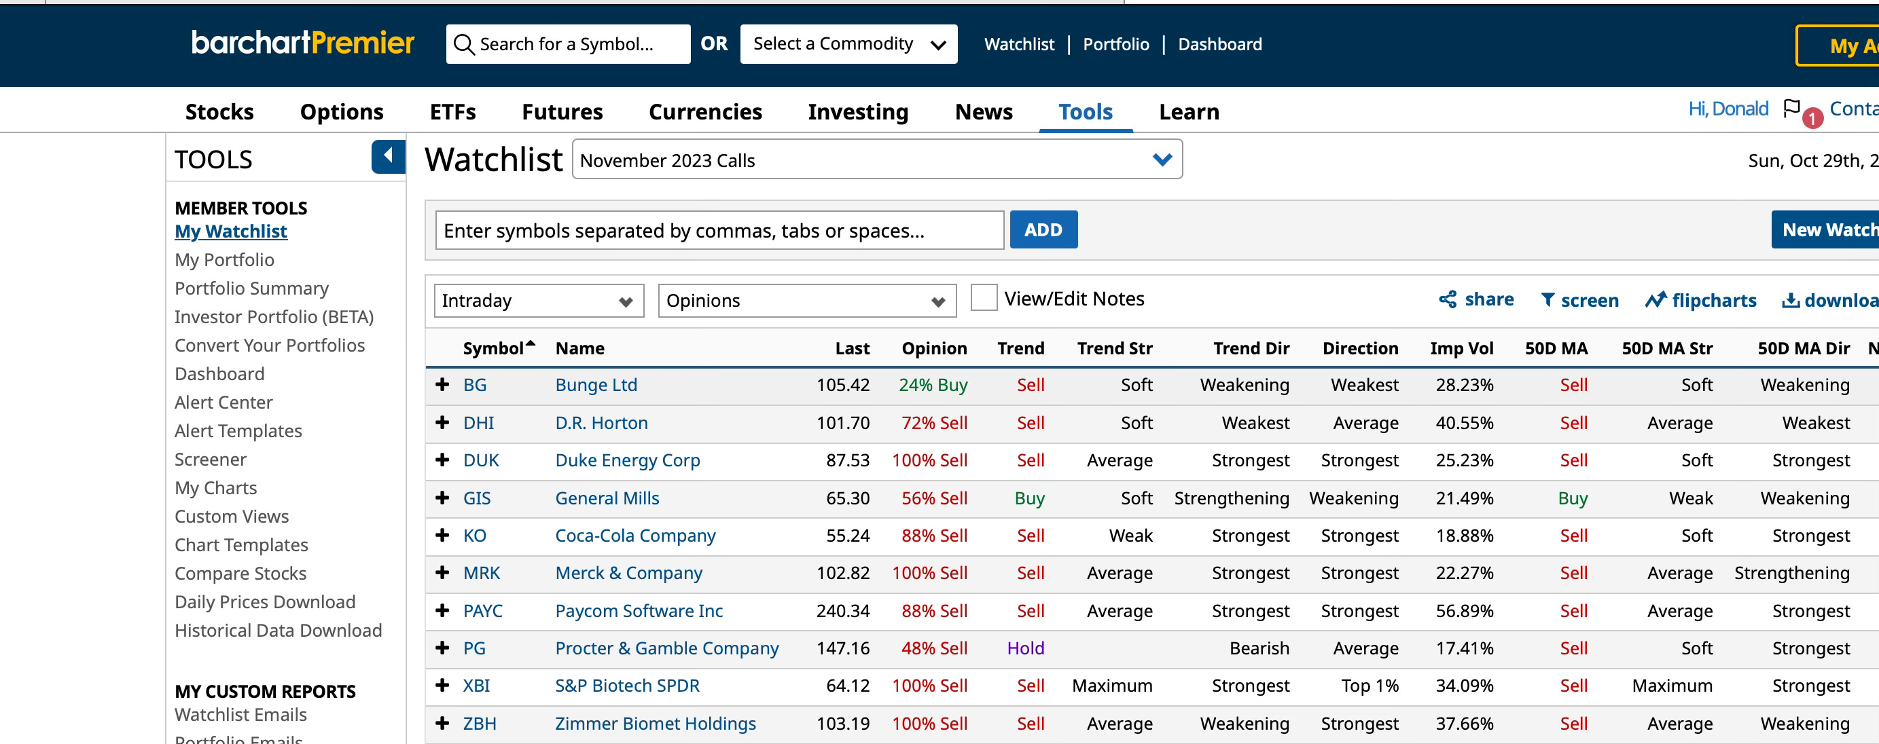
Task: Select the Tools tab
Action: click(x=1086, y=111)
